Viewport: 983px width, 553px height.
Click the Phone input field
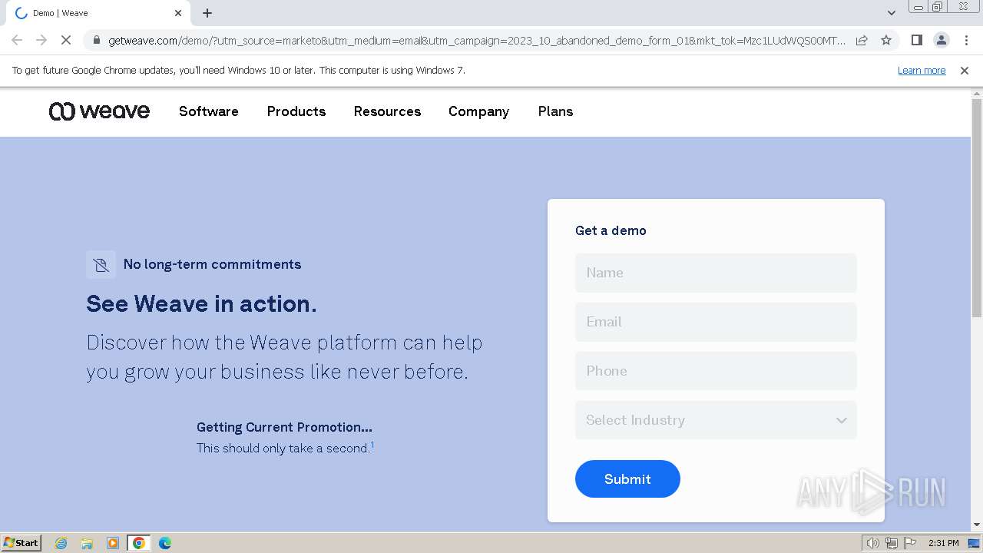pos(716,371)
